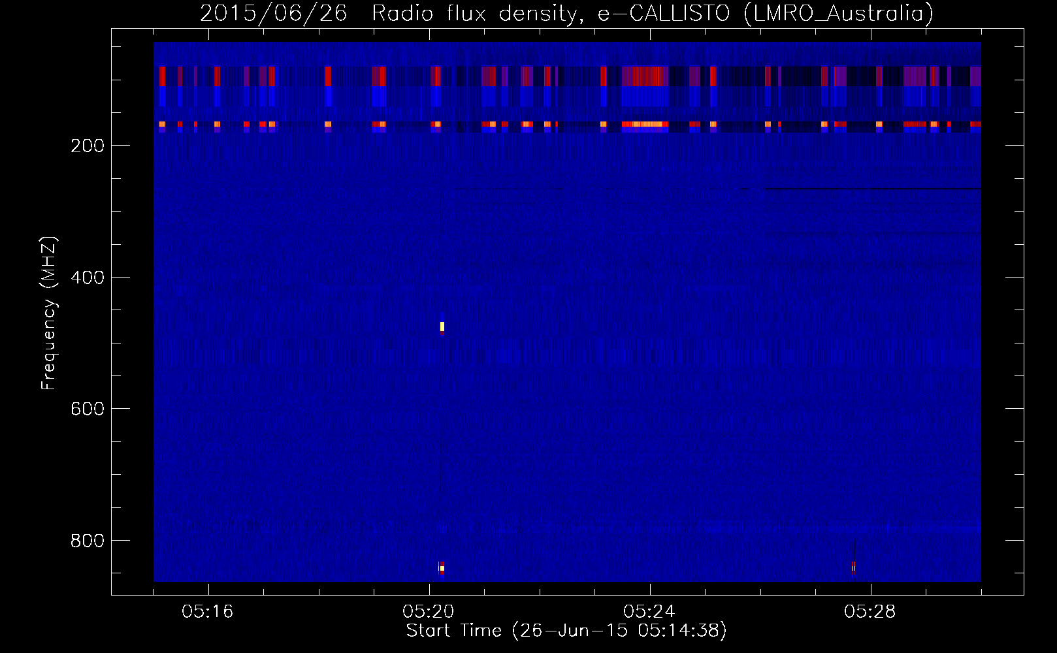Click the bright yellow burst near 480 MHz
This screenshot has width=1057, height=653.
[442, 326]
